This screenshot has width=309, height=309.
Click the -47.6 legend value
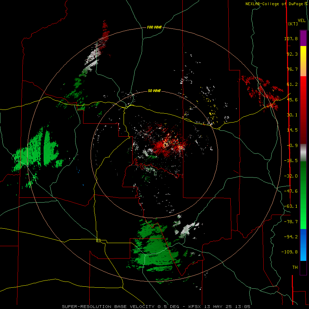[x=291, y=191]
